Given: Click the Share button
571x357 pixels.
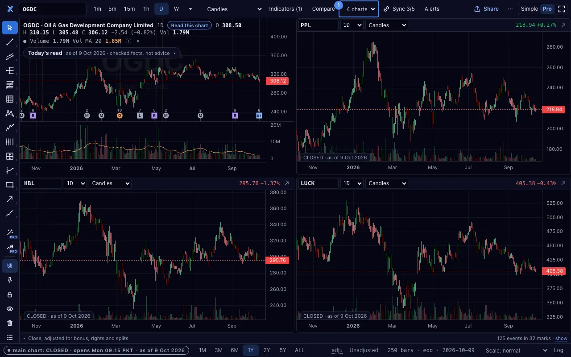Looking at the screenshot, I should point(486,9).
